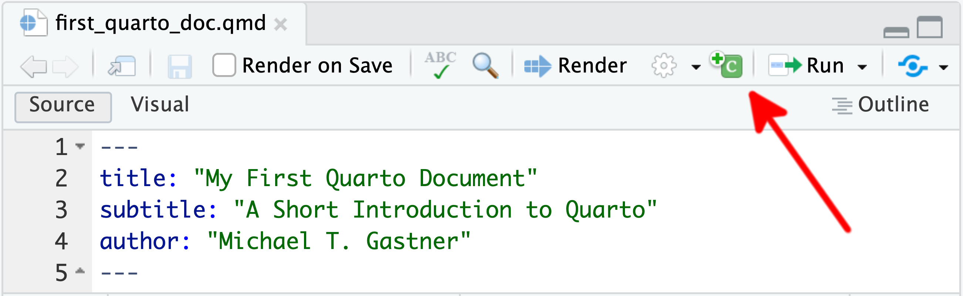This screenshot has width=963, height=296.
Task: Run spell check with ABC icon
Action: coord(440,65)
